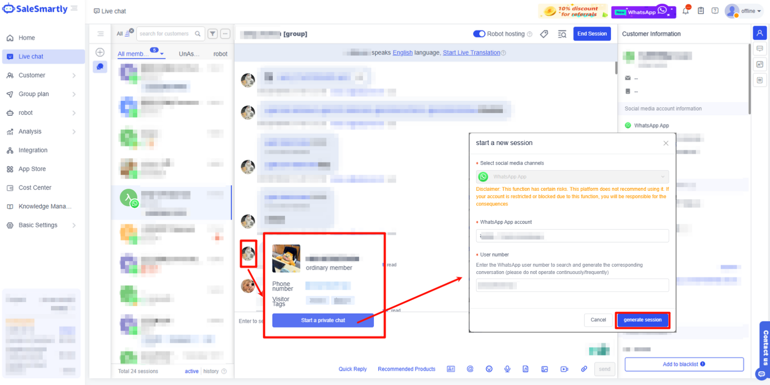Click the add new conversation plus icon
The height and width of the screenshot is (385, 770).
(100, 52)
